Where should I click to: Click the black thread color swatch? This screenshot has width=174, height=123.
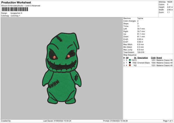click(x=130, y=63)
